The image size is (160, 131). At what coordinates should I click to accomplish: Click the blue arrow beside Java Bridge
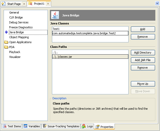(x=6, y=32)
